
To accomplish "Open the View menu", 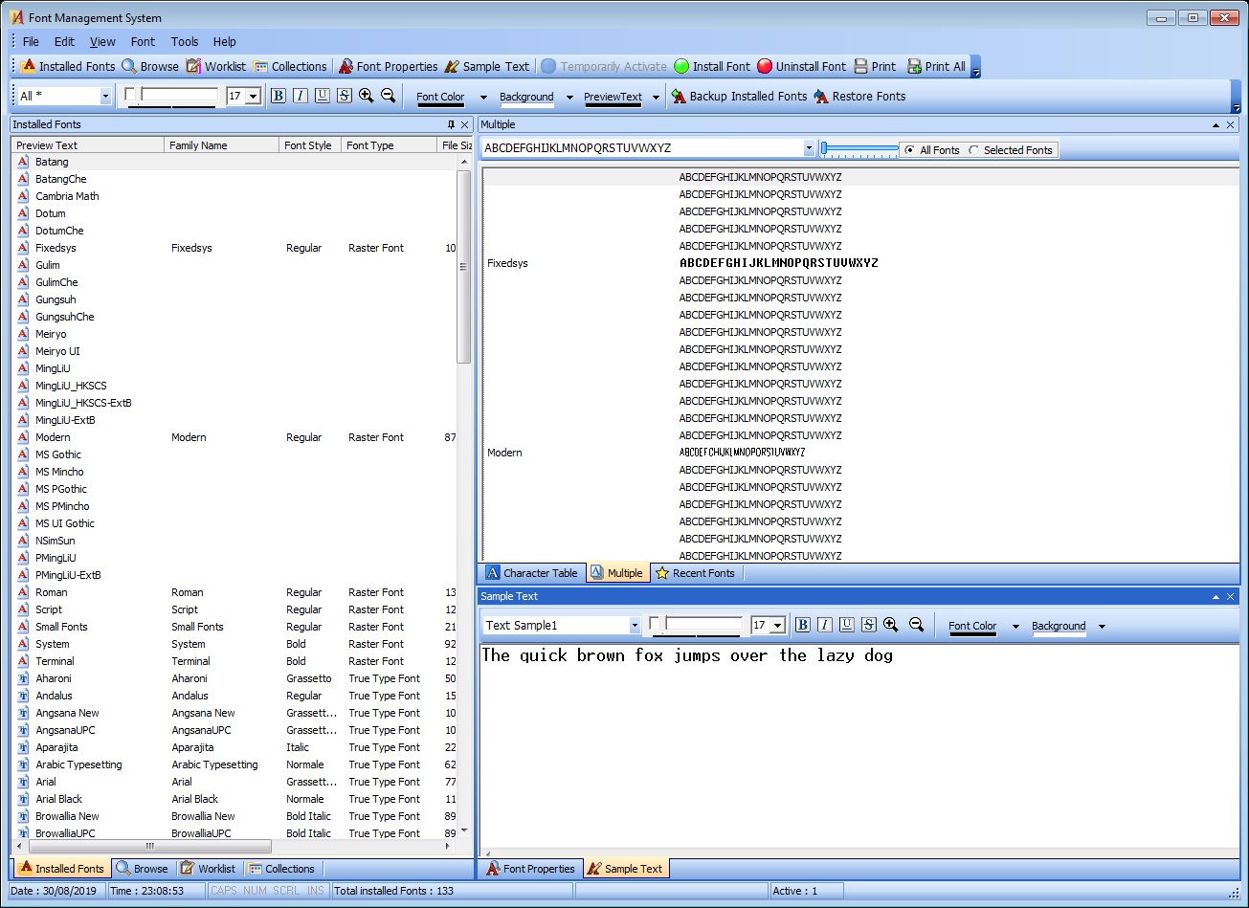I will pyautogui.click(x=102, y=41).
